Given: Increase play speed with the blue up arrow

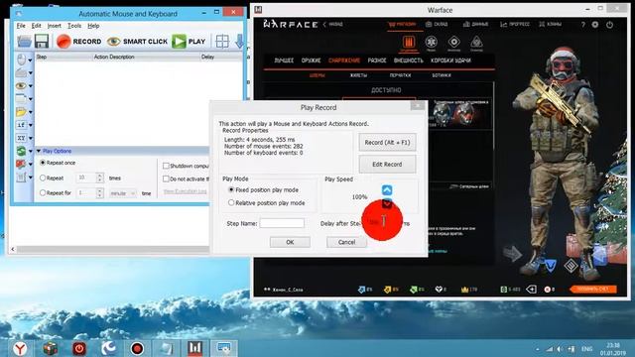Looking at the screenshot, I should (x=387, y=189).
